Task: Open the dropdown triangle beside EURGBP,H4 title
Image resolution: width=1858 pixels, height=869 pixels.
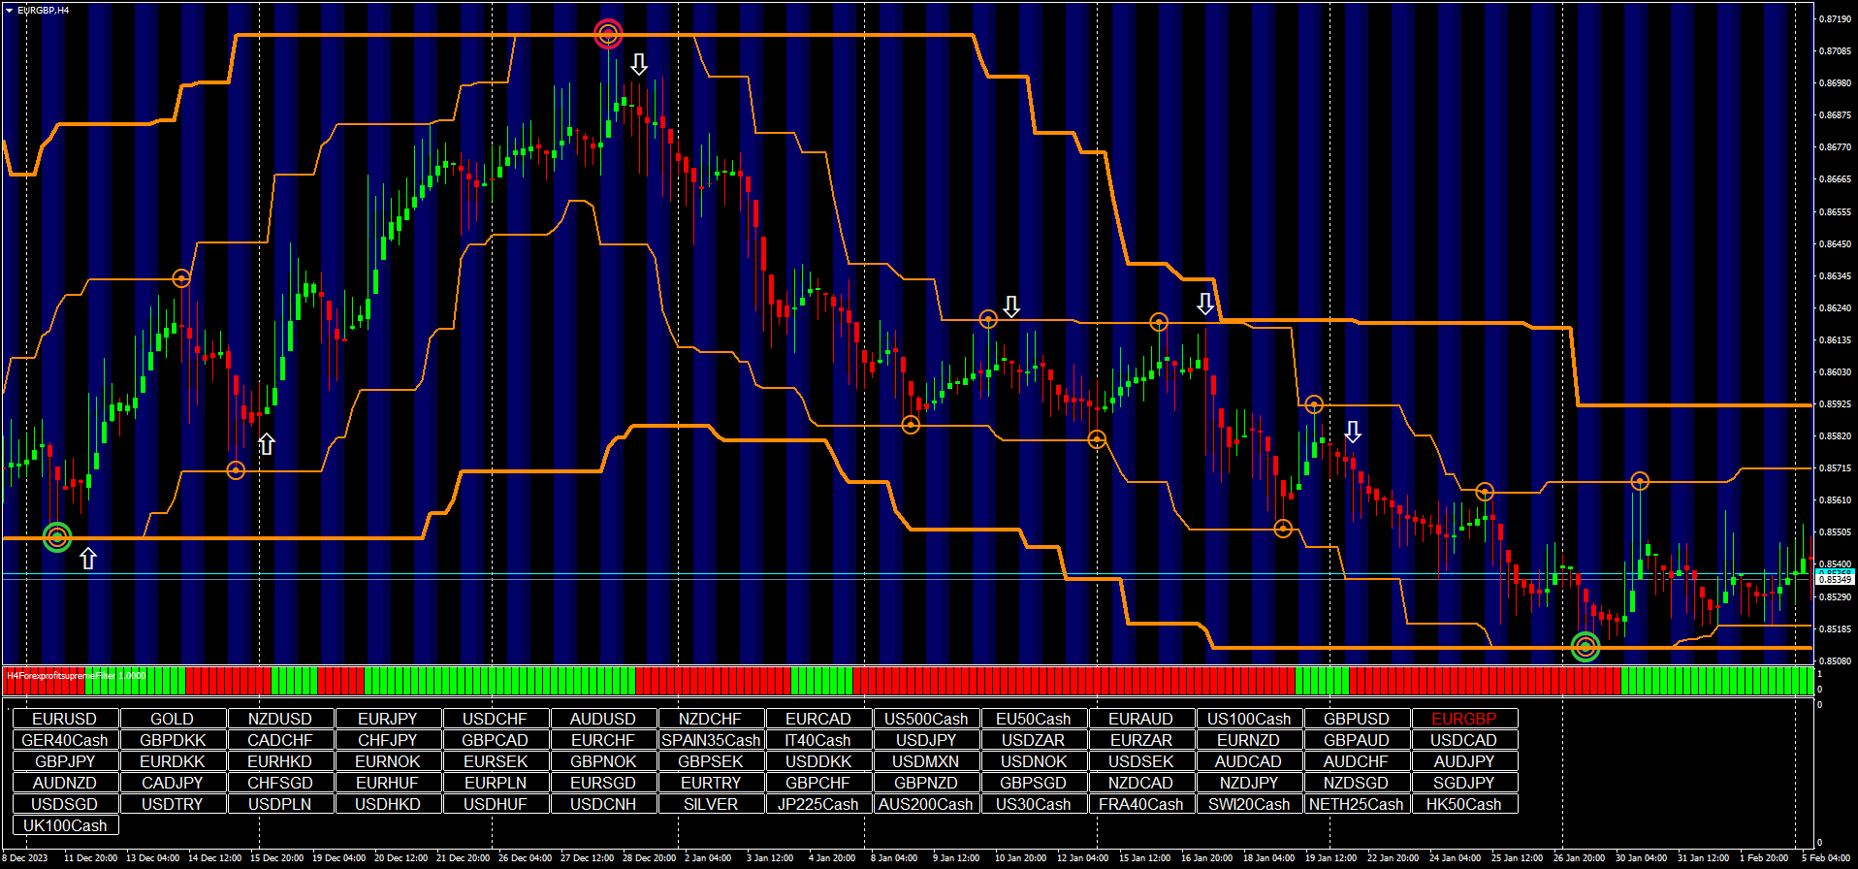Action: (9, 10)
